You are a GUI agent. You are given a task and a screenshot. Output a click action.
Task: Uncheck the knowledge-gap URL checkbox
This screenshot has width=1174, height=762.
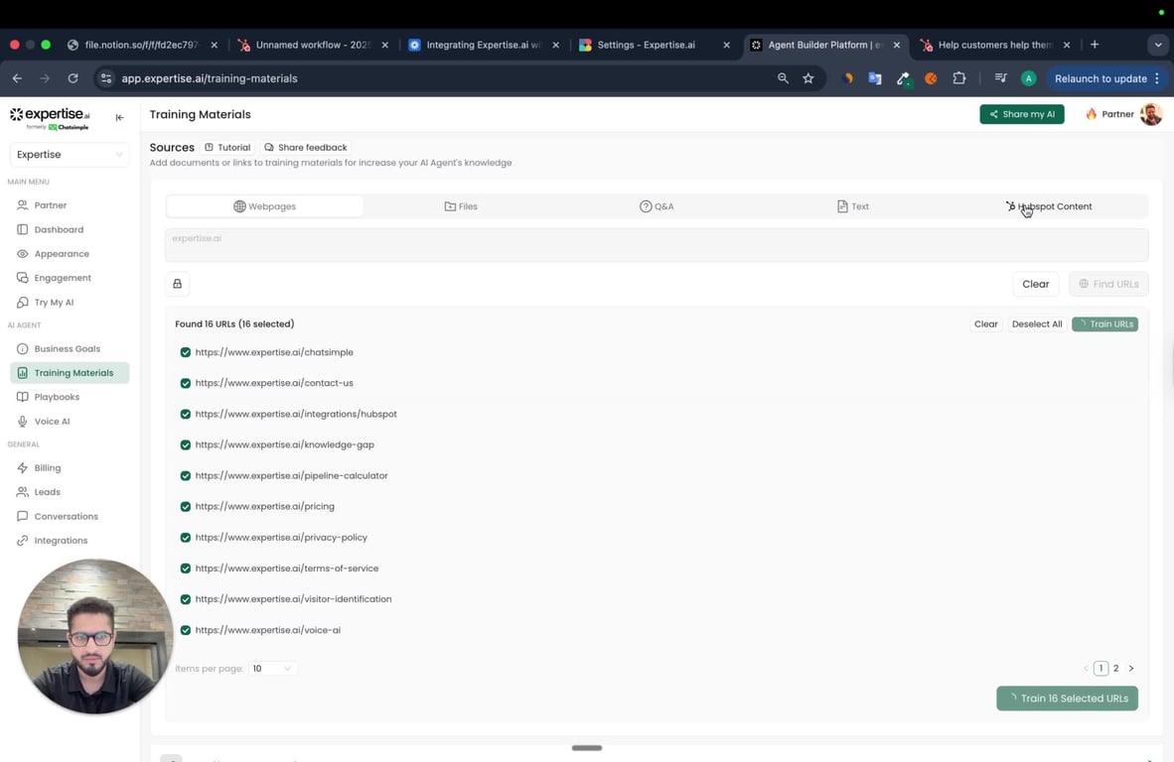click(185, 444)
